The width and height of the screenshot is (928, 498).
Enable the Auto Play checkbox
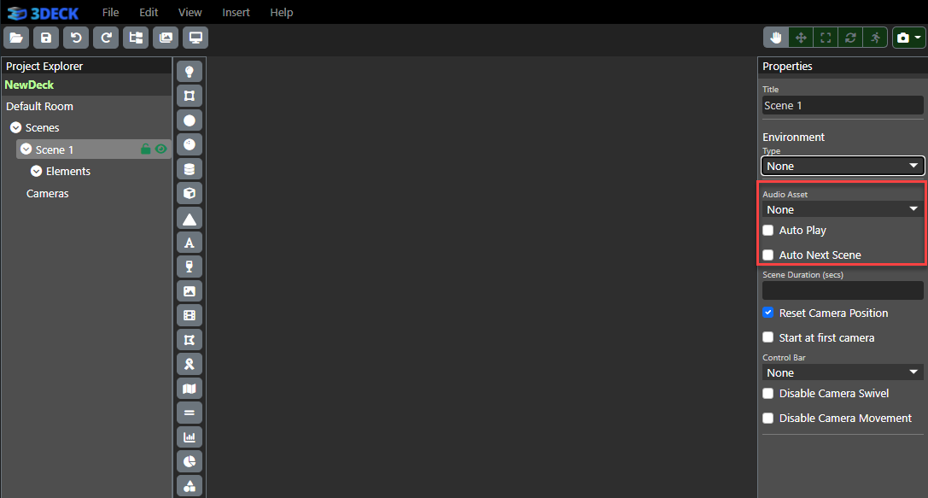pyautogui.click(x=768, y=231)
